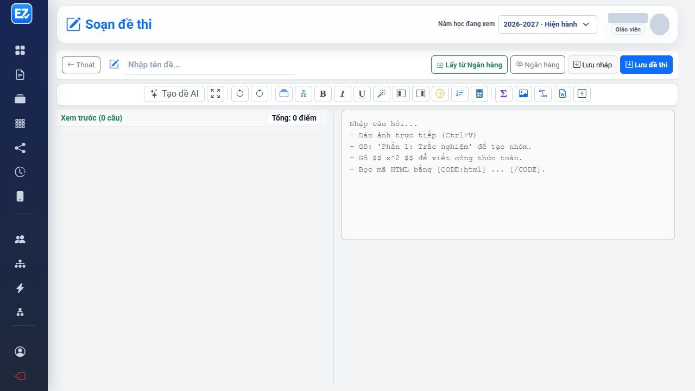Click the plus square add icon
Image resolution: width=695 pixels, height=391 pixels.
pos(582,93)
